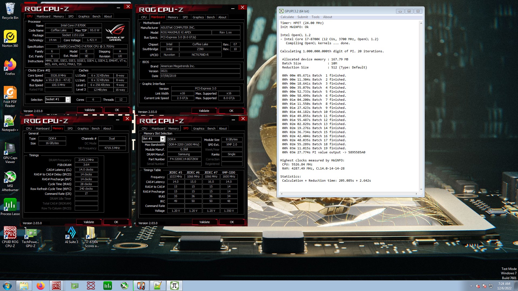
Task: Open the About menu in GPUPI
Action: (x=328, y=17)
